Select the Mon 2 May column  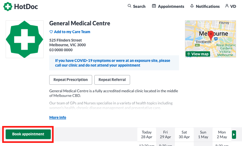pyautogui.click(x=222, y=135)
